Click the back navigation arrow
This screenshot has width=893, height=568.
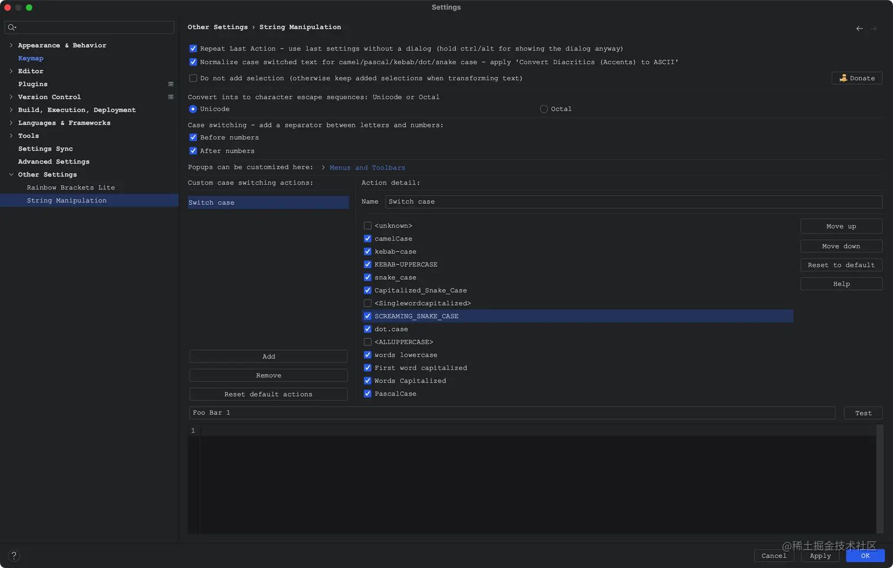click(859, 28)
